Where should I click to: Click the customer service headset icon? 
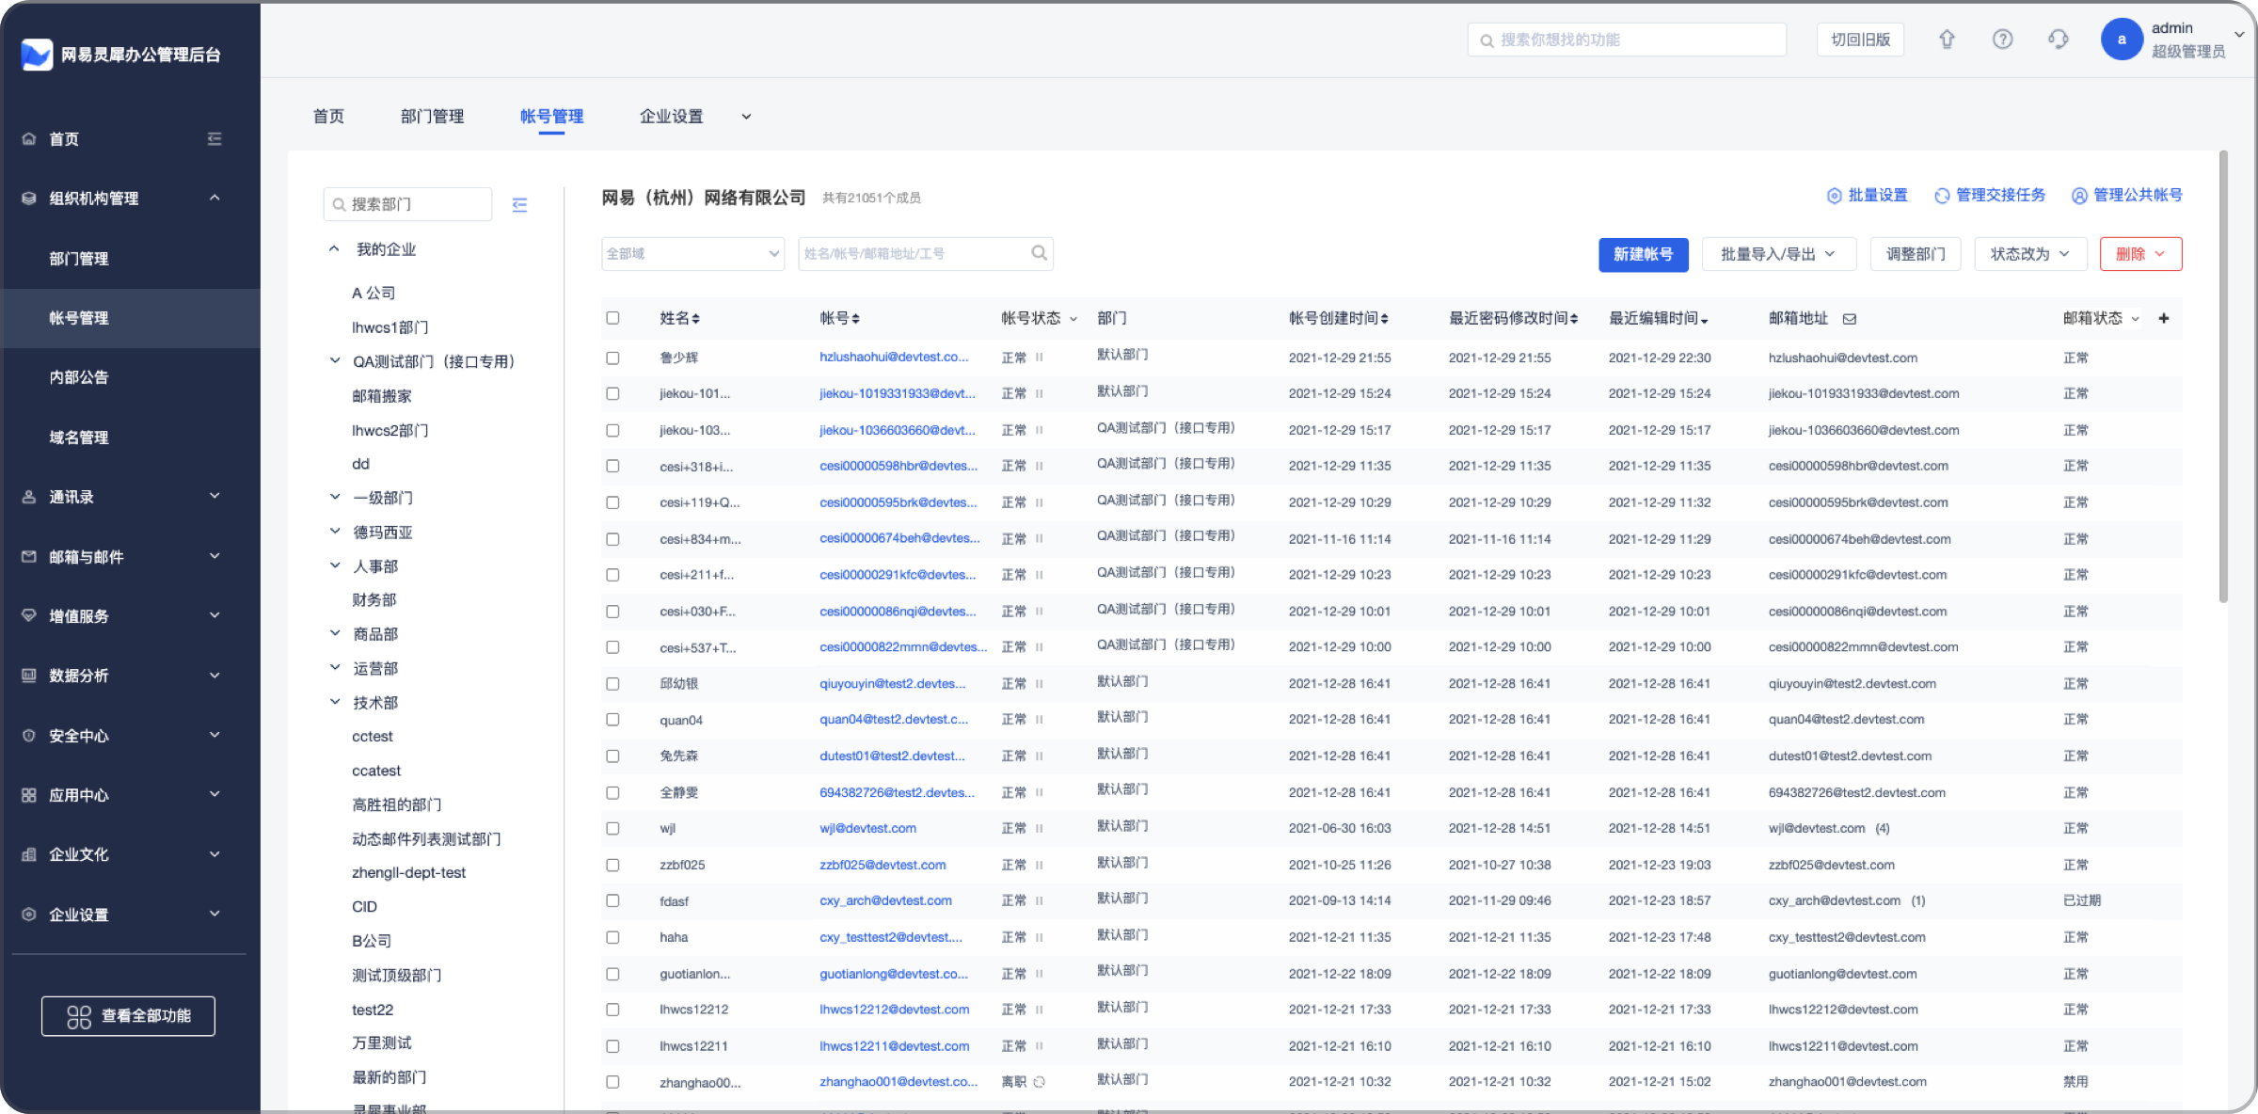(x=2058, y=40)
